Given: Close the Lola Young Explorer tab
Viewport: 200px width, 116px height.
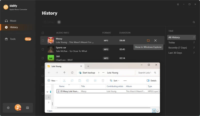Looking at the screenshot, I should [x=81, y=66].
